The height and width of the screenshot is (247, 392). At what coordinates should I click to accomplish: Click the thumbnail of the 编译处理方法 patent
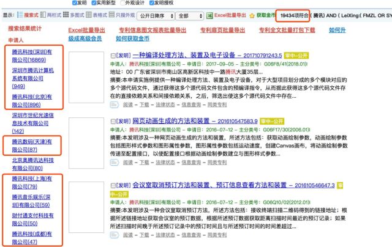point(86,78)
